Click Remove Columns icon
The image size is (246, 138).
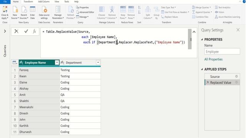click(x=112, y=9)
